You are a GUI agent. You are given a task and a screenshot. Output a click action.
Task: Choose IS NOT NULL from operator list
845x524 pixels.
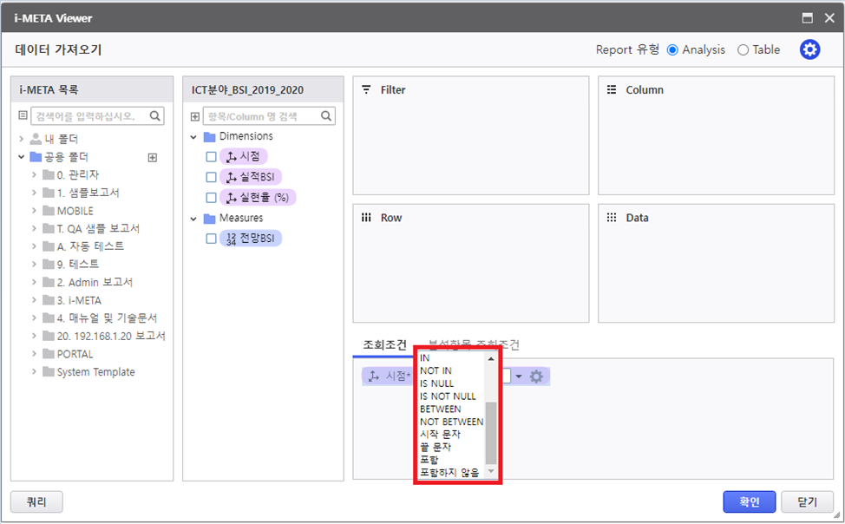coord(448,396)
